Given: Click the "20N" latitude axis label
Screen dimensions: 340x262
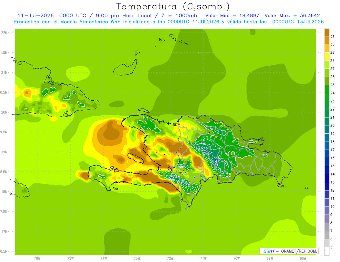Looking at the screenshot, I should [x=5, y=112].
